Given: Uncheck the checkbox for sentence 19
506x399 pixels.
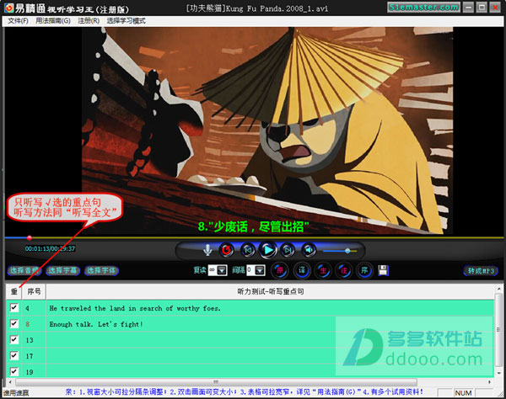Looking at the screenshot, I should (13, 371).
